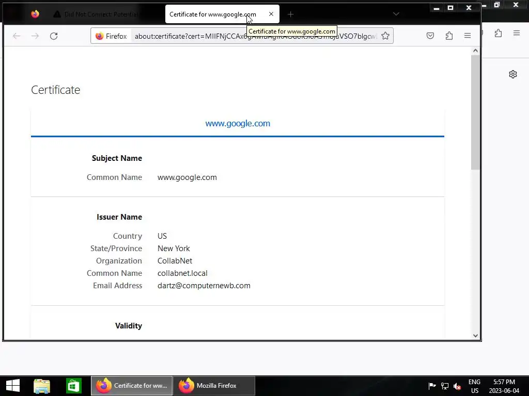Click the muted volume tray icon

tap(457, 386)
